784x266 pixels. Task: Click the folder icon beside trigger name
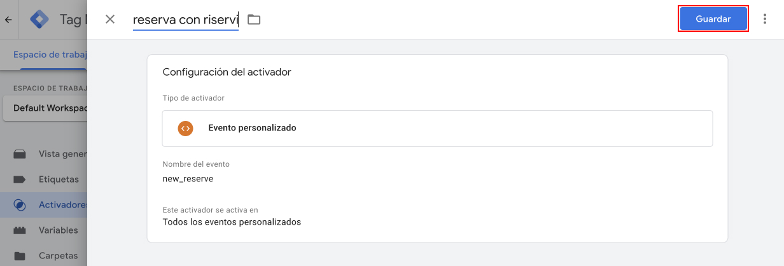(254, 20)
